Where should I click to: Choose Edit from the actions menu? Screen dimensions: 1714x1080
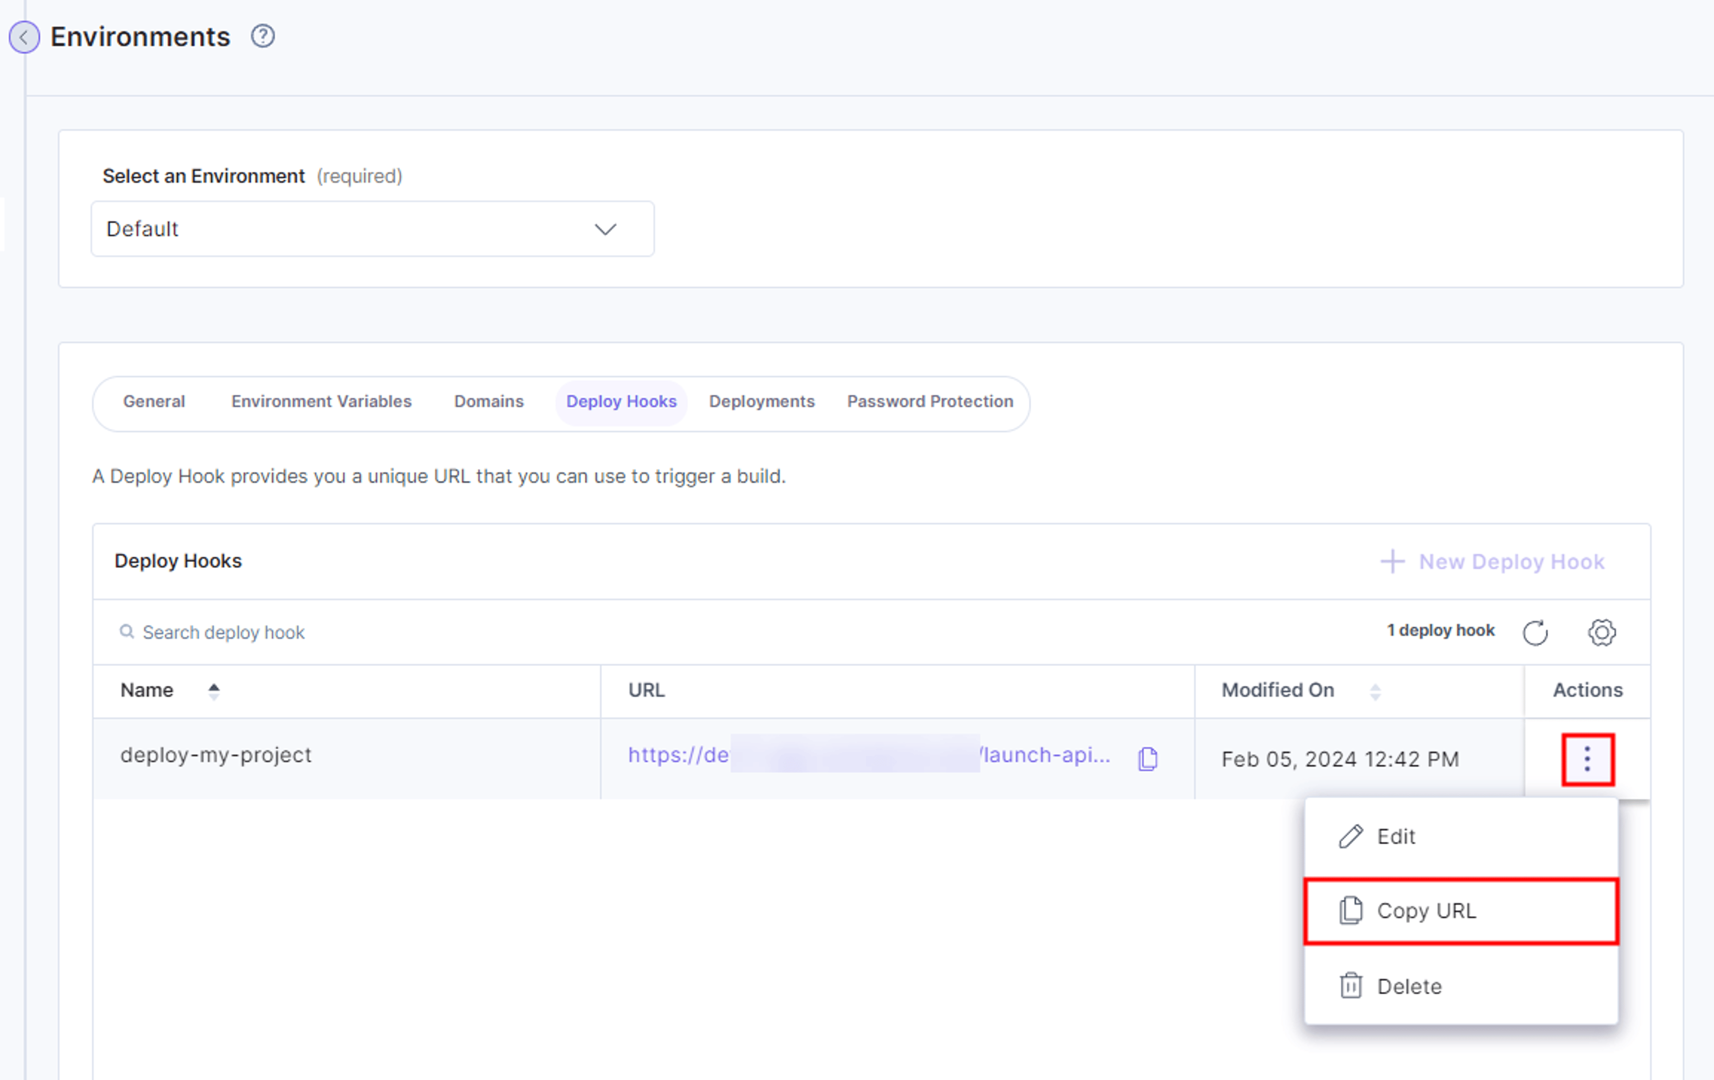1460,837
